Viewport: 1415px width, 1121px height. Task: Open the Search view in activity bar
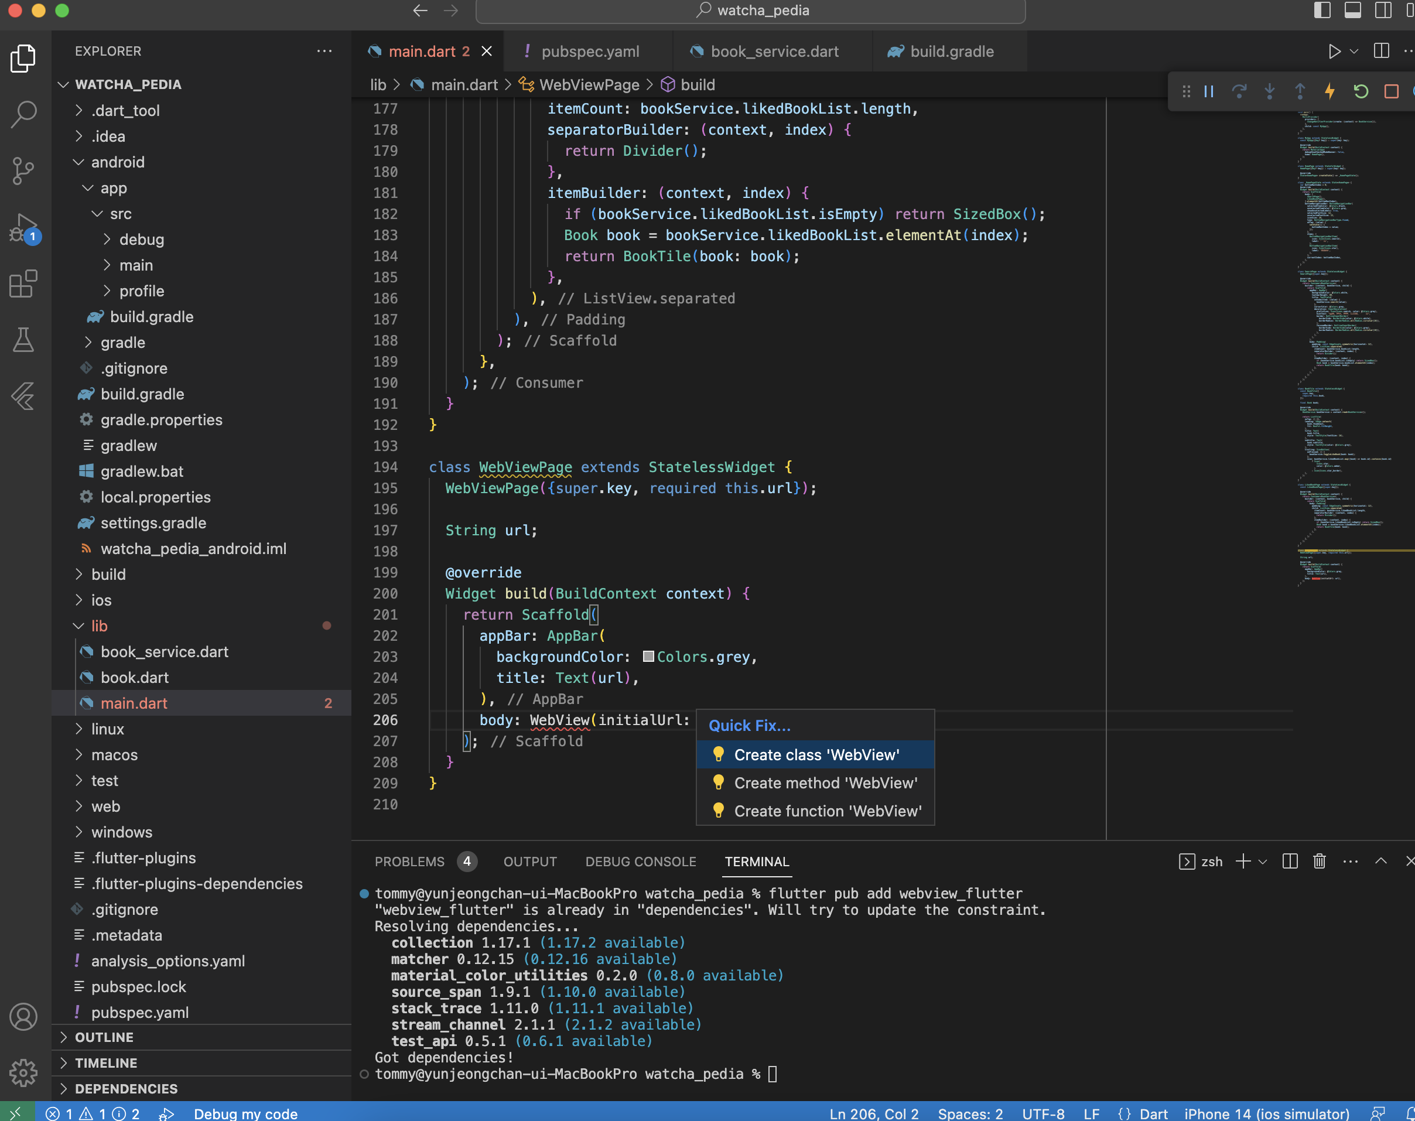pos(23,114)
